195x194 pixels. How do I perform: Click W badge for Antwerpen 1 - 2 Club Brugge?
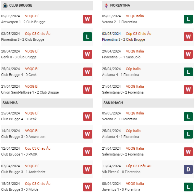(87, 19)
